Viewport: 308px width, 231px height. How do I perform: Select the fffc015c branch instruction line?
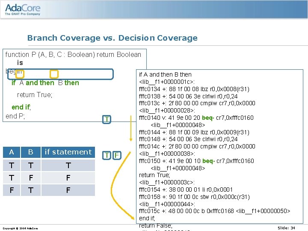214,211
